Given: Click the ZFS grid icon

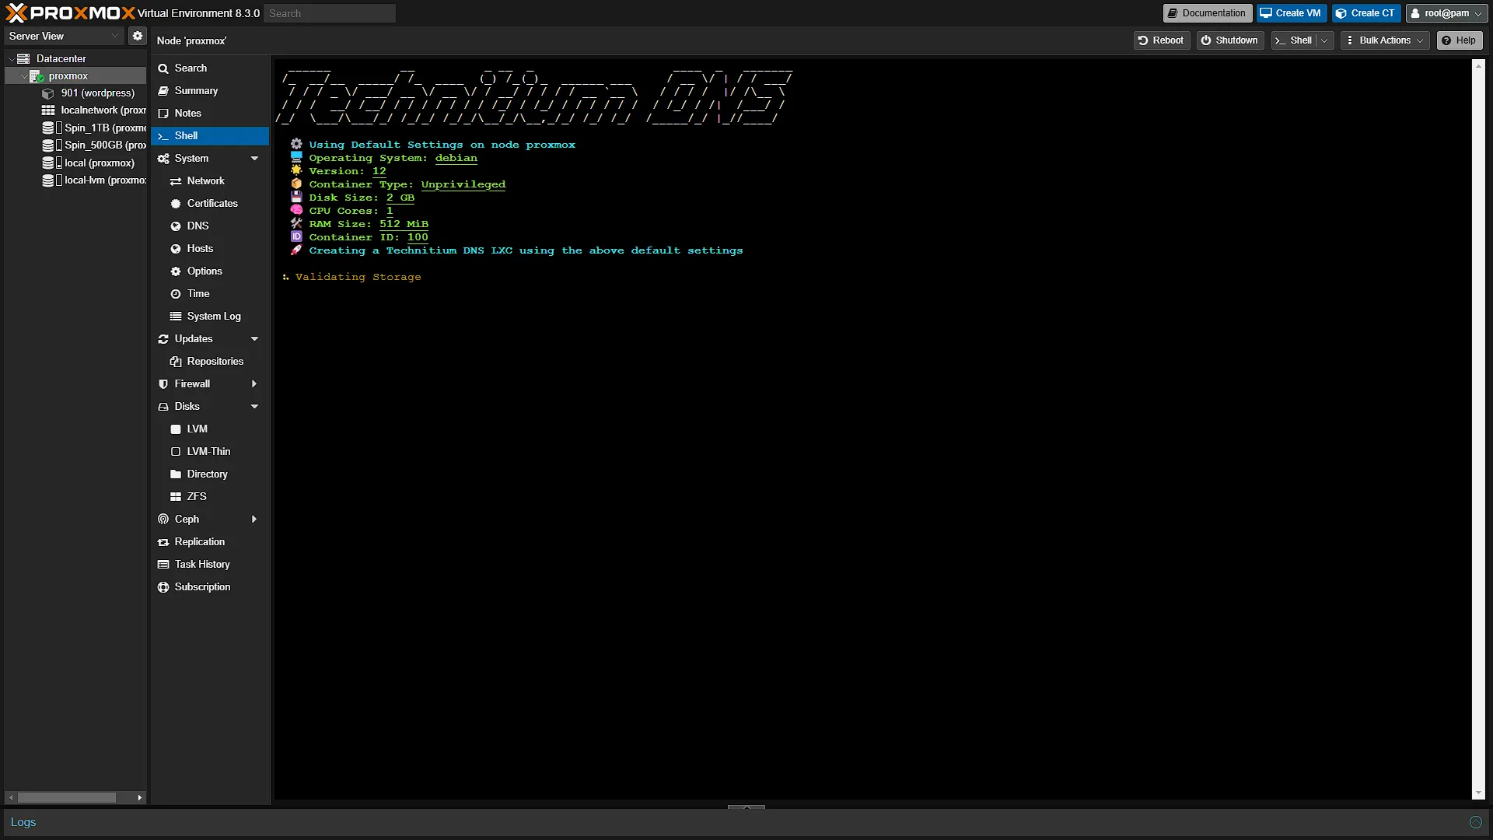Looking at the screenshot, I should pyautogui.click(x=176, y=497).
